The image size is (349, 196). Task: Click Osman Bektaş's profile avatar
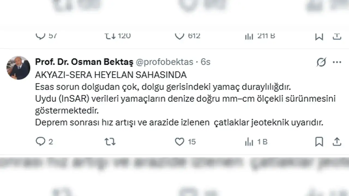click(18, 68)
